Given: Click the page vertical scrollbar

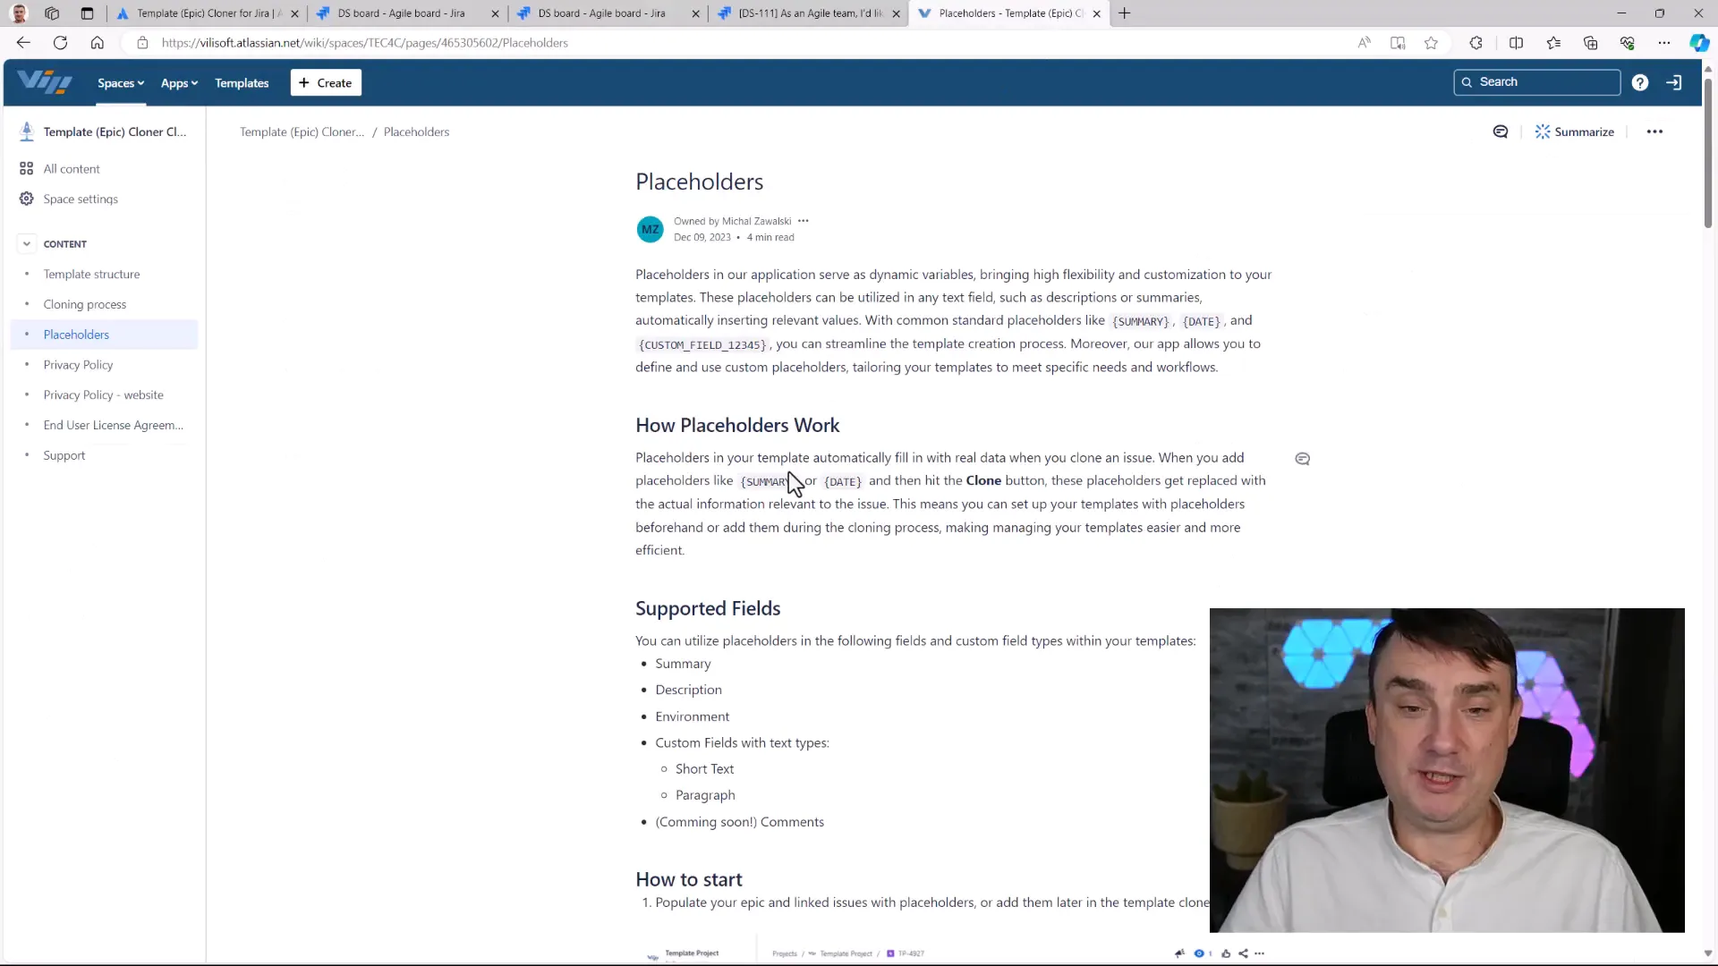Looking at the screenshot, I should 1707,153.
